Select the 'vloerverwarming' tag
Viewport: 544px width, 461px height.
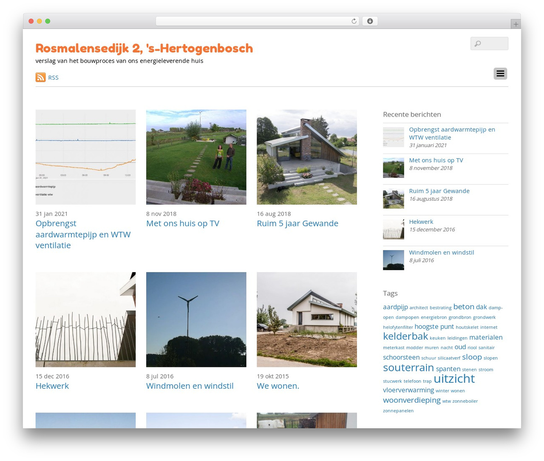(408, 390)
